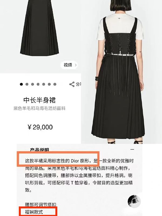Click the 褶裥款式 highlighted text
162x216 pixels.
point(34,212)
